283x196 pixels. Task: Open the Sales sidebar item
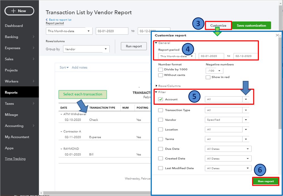click(x=9, y=59)
